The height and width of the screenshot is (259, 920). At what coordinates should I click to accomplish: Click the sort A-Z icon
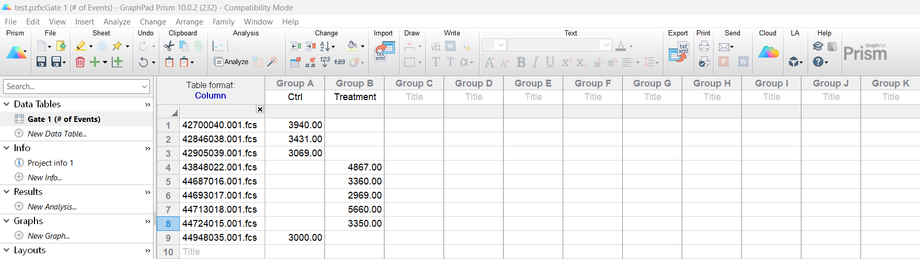coord(325,46)
